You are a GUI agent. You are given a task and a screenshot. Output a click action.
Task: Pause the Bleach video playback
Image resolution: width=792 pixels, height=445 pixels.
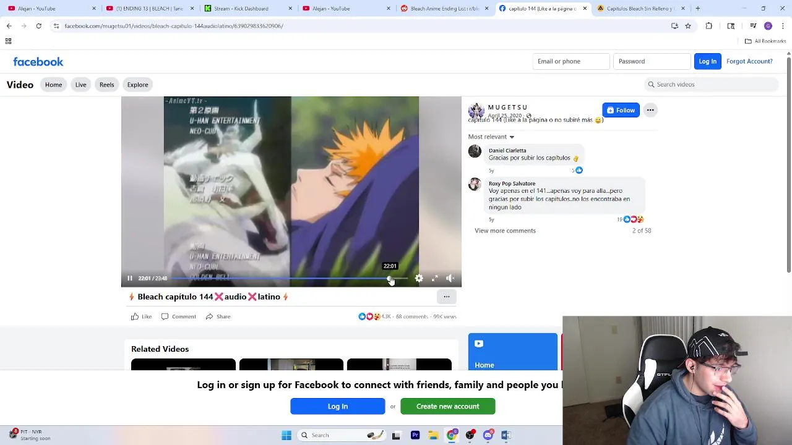(130, 278)
